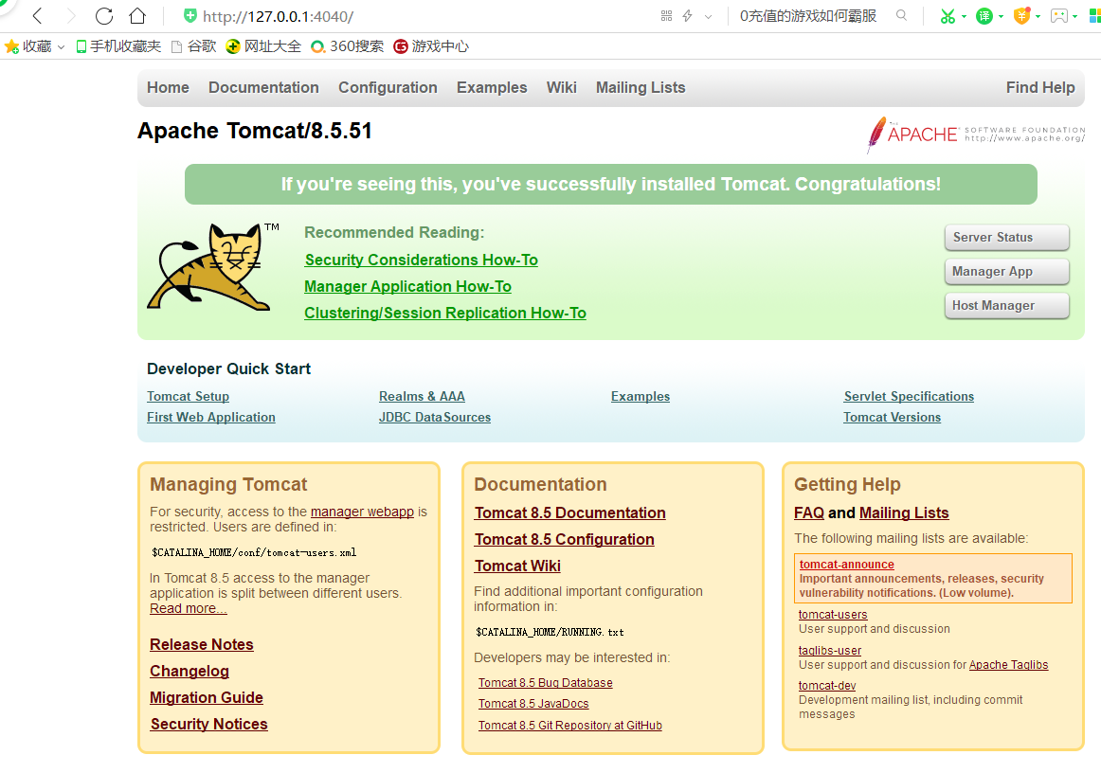Click the Apache Software Foundation logo
Image resolution: width=1101 pixels, height=773 pixels.
click(x=976, y=134)
